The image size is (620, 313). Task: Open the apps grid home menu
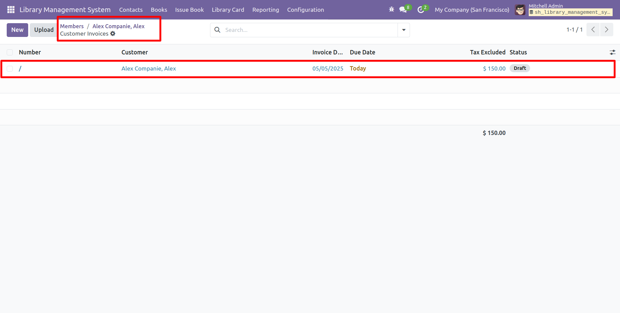tap(11, 10)
